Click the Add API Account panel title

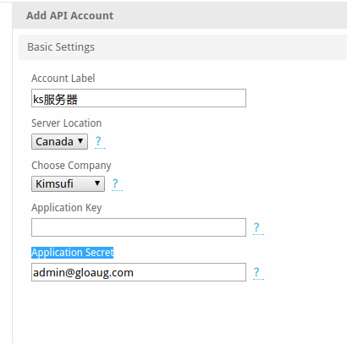pos(69,16)
